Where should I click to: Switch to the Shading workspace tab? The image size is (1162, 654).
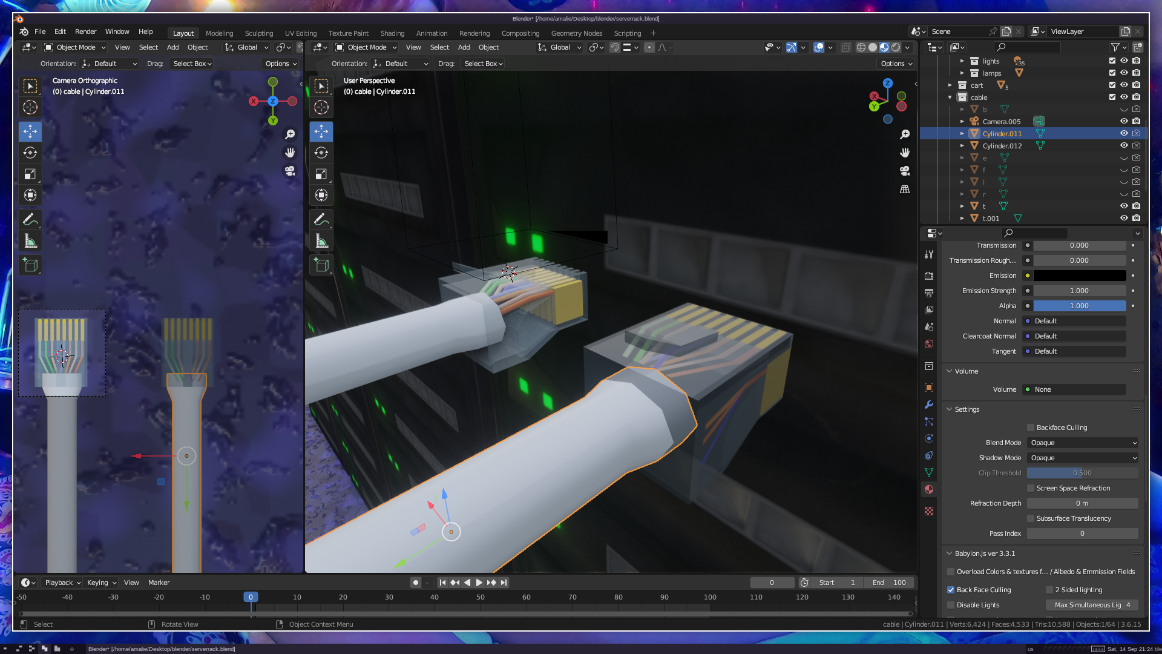point(392,33)
